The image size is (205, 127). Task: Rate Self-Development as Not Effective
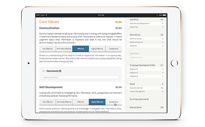pyautogui.click(x=47, y=102)
